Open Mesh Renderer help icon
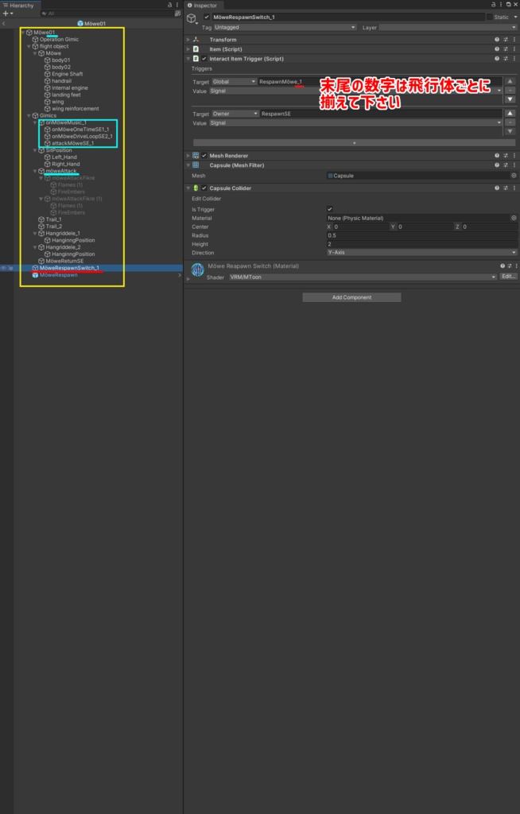Viewport: 520px width, 814px height. pos(497,156)
